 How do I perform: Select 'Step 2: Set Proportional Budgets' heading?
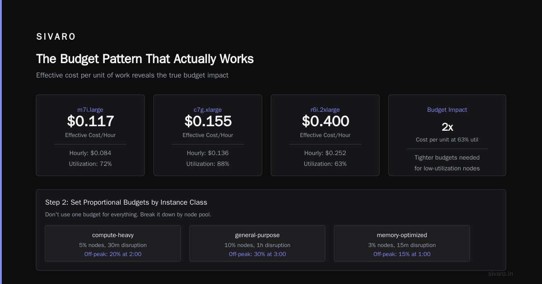pyautogui.click(x=126, y=202)
